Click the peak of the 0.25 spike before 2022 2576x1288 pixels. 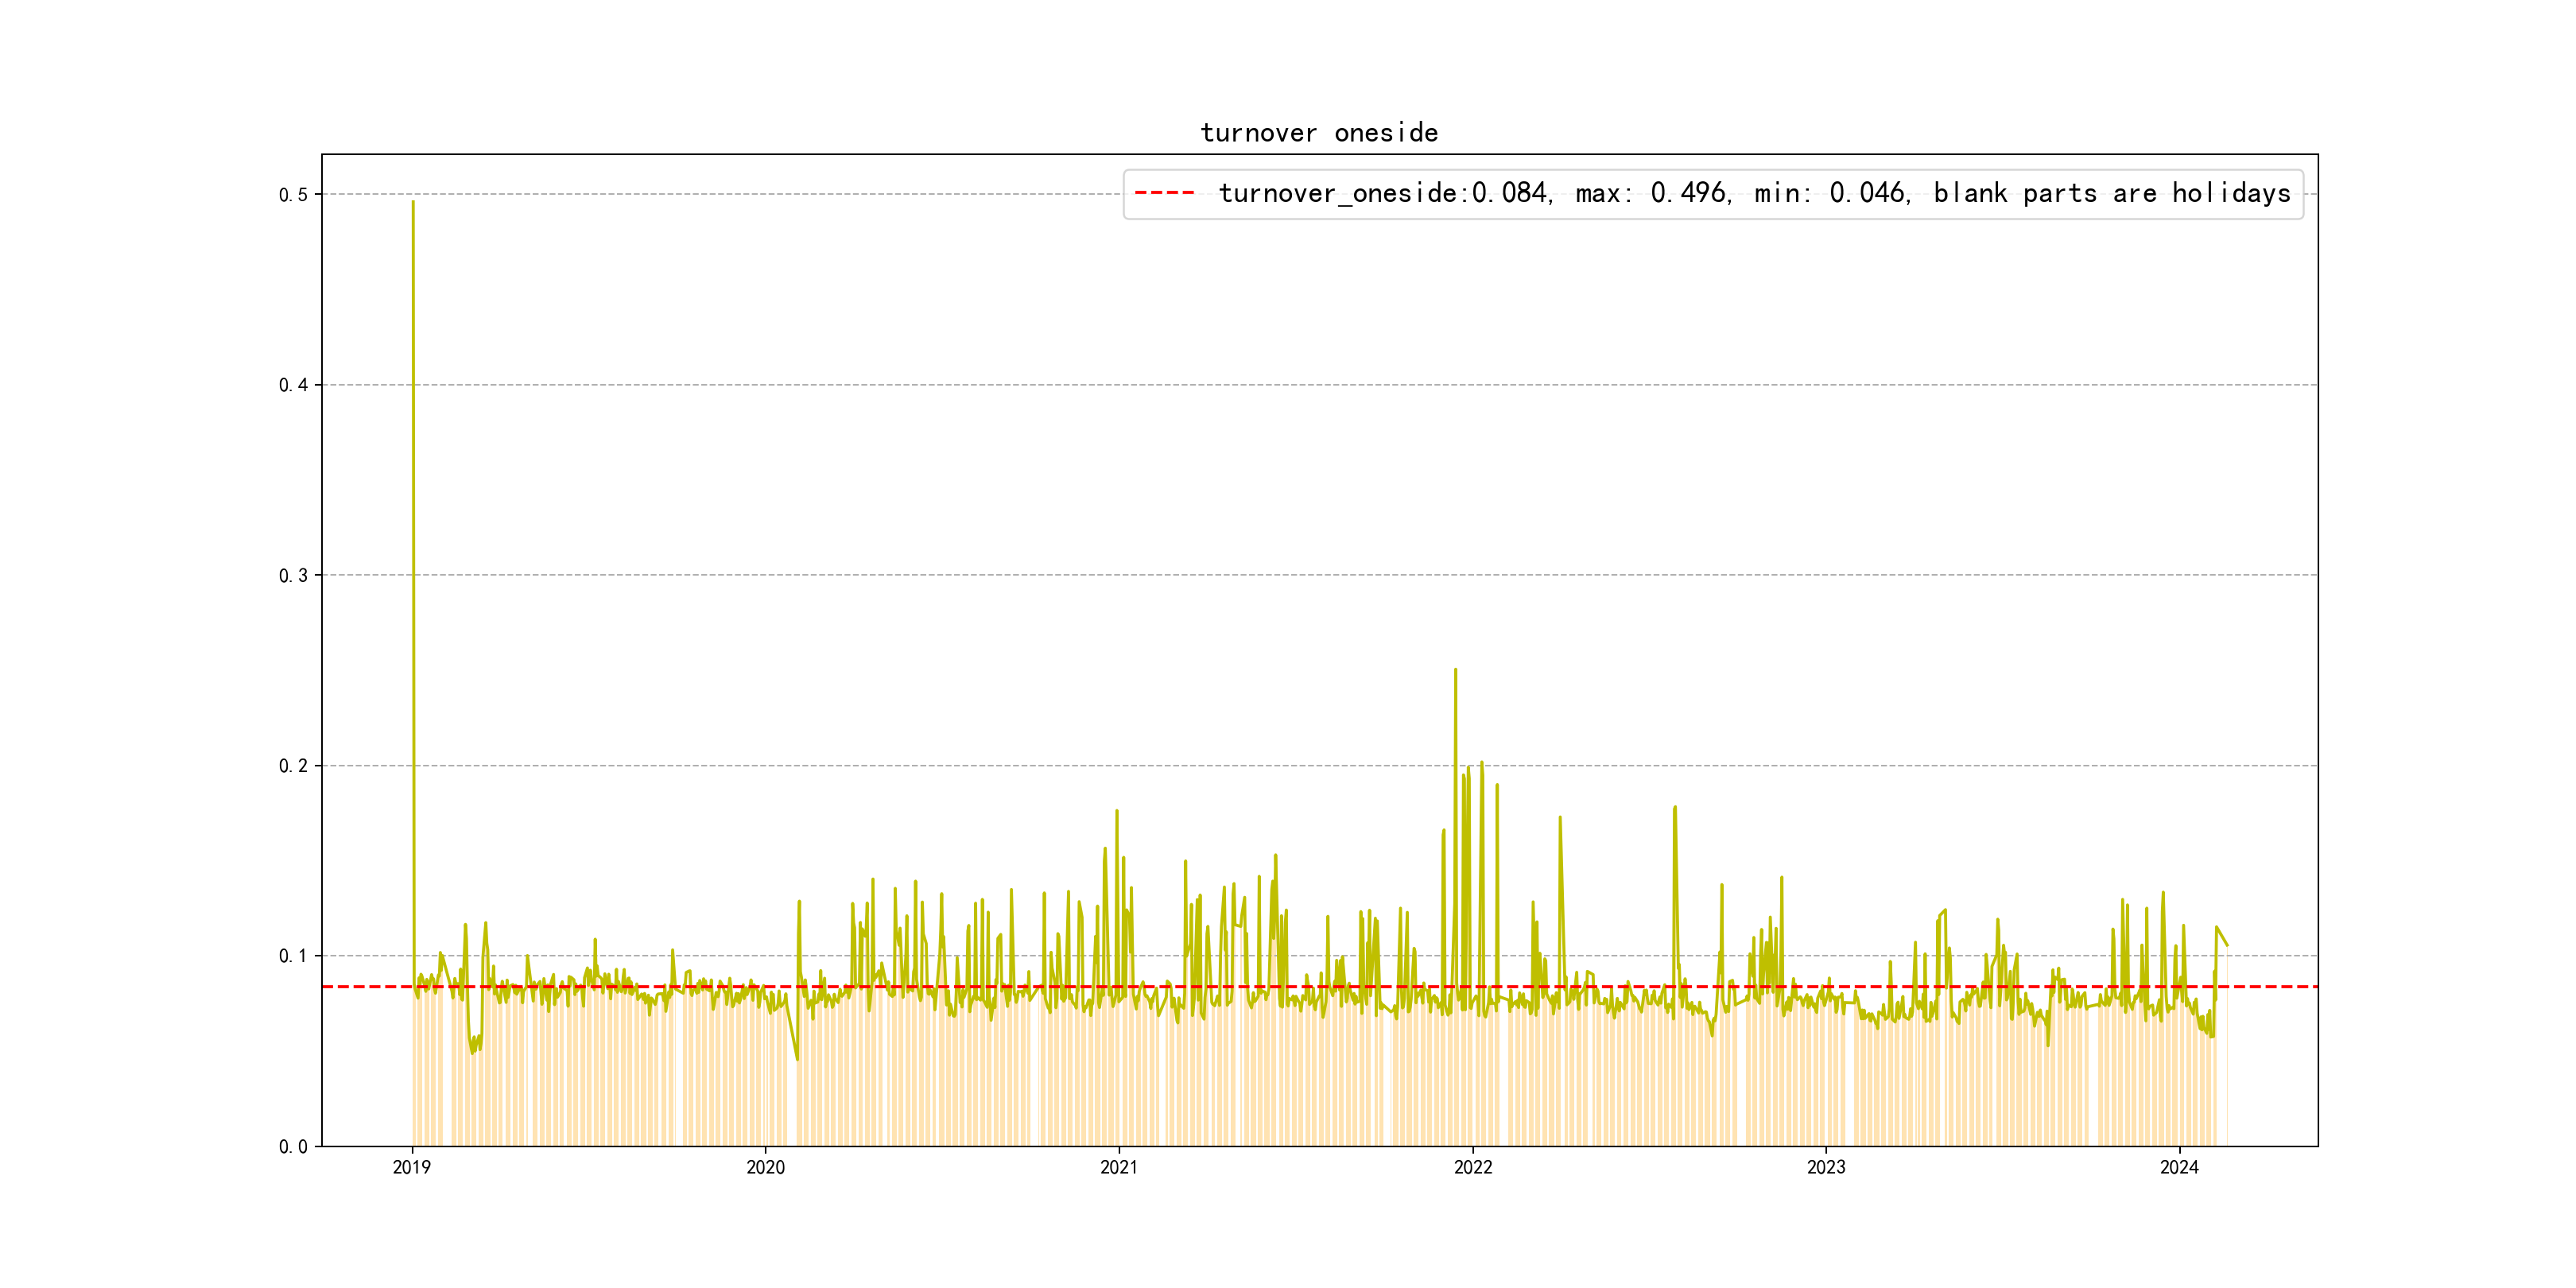point(1455,670)
